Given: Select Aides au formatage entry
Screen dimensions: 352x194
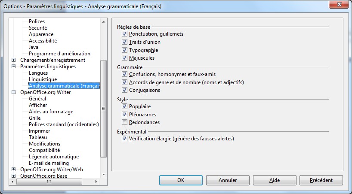Looking at the screenshot, I should tap(51, 112).
